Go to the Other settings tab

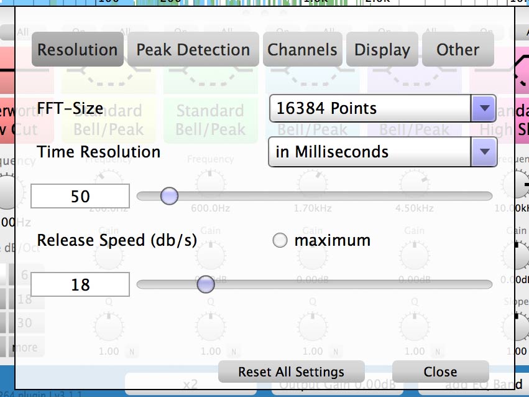(458, 50)
